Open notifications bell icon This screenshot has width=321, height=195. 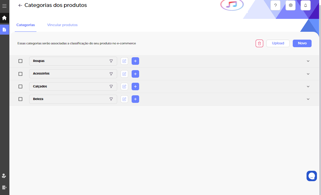306,5
